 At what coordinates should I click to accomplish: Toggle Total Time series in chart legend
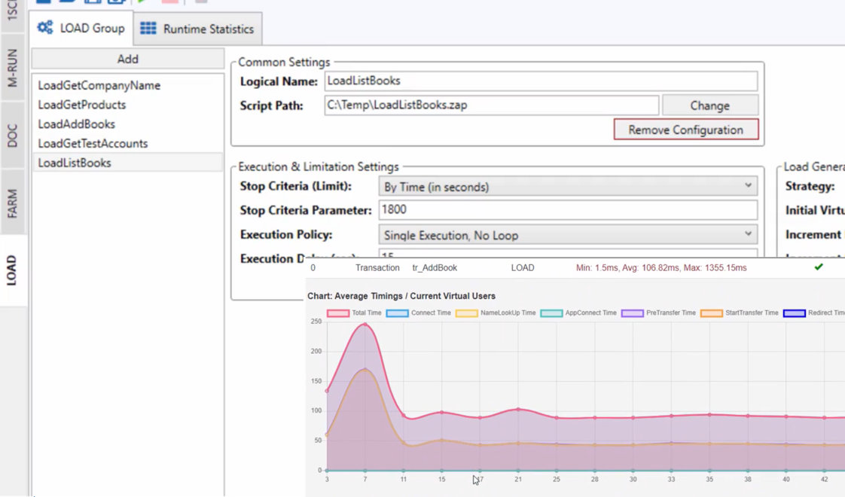(337, 313)
